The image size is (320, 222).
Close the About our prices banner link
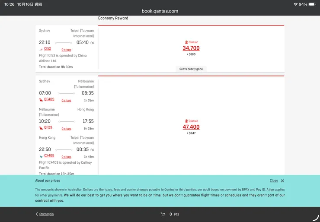point(274,181)
